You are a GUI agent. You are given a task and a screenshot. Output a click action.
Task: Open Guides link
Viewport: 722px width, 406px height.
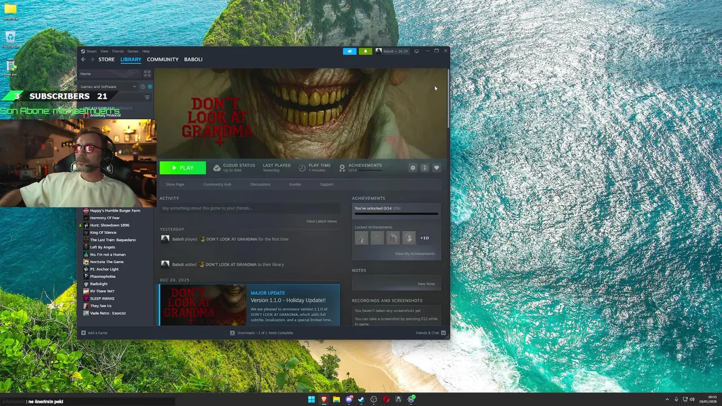[x=295, y=184]
